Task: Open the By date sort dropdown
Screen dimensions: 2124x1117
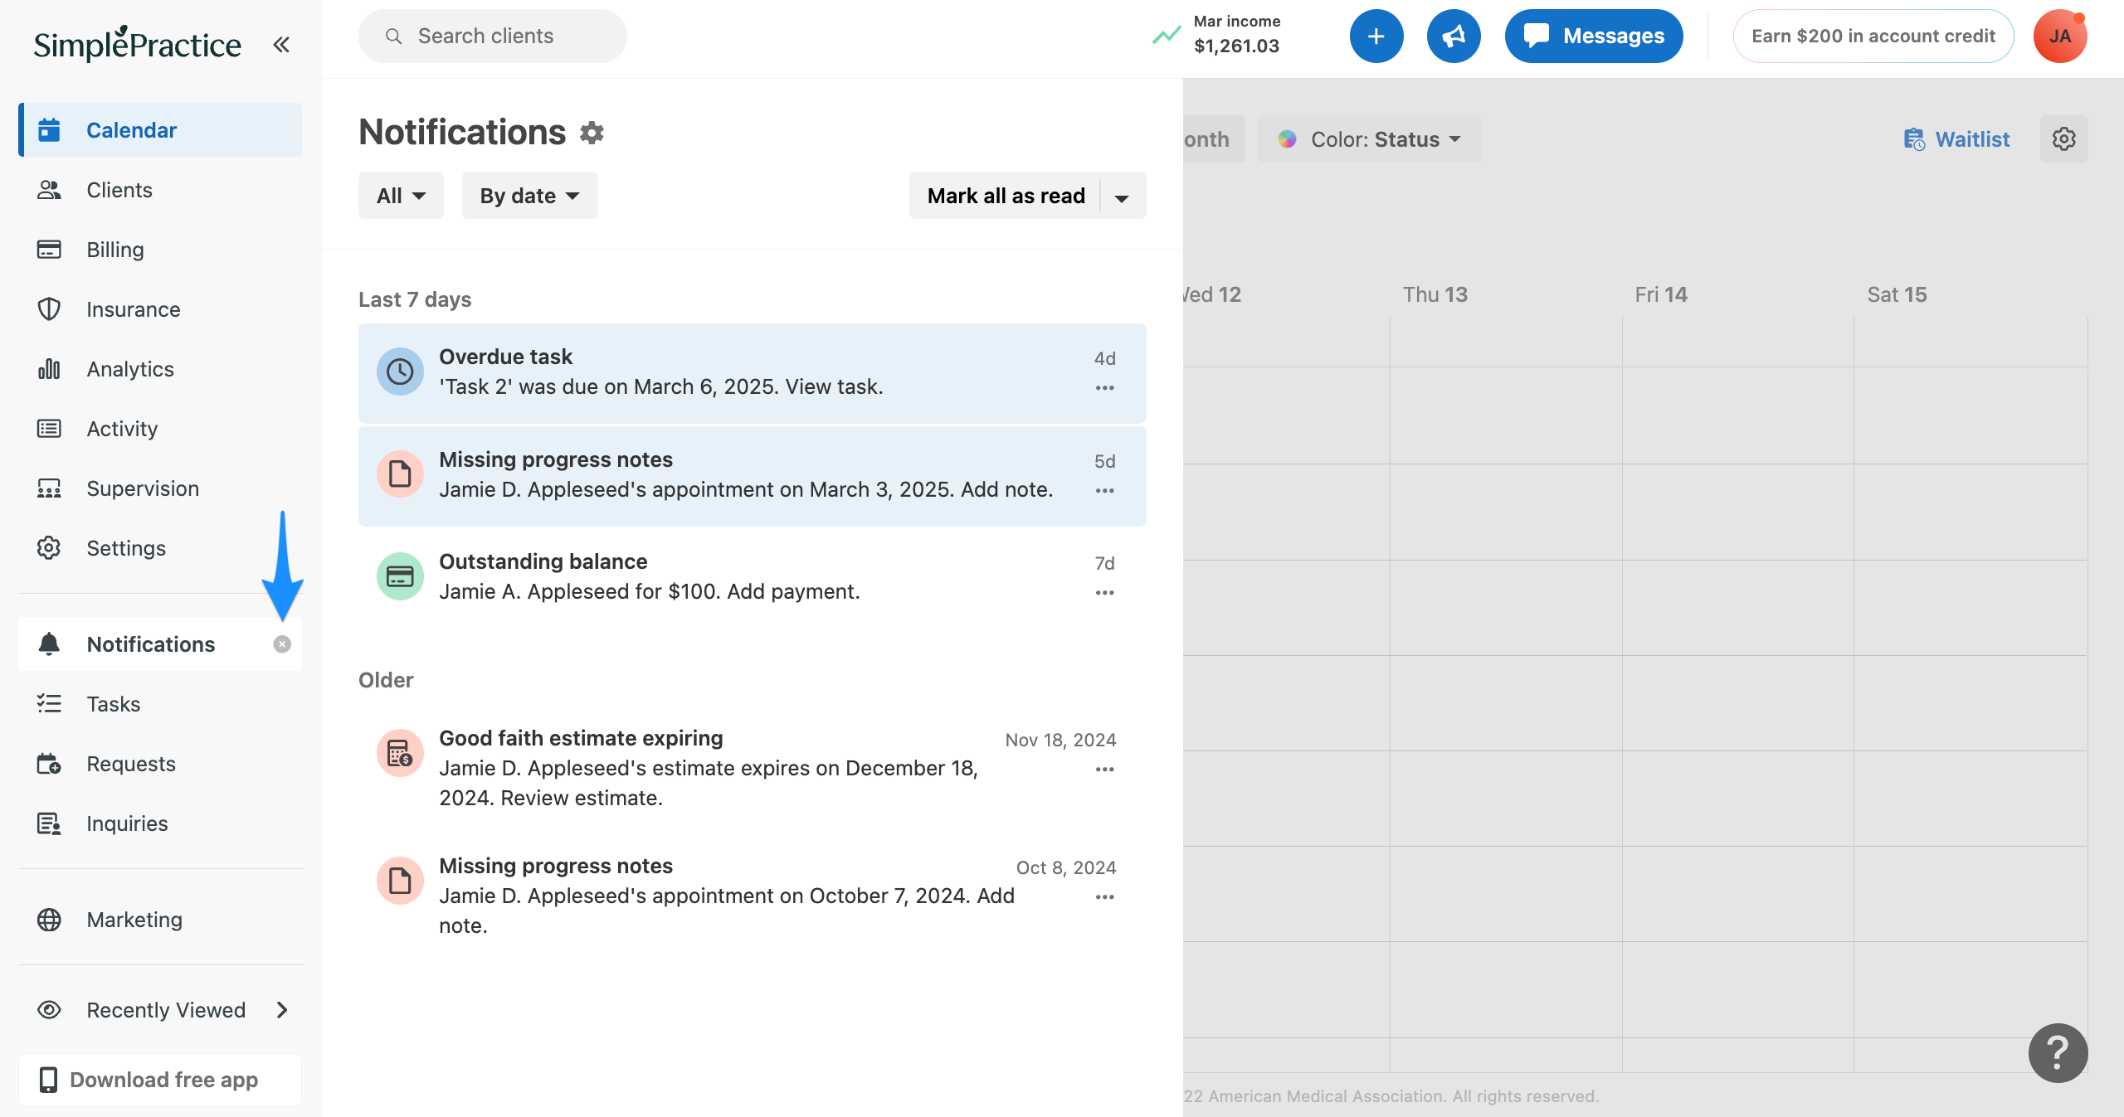Action: pos(529,196)
